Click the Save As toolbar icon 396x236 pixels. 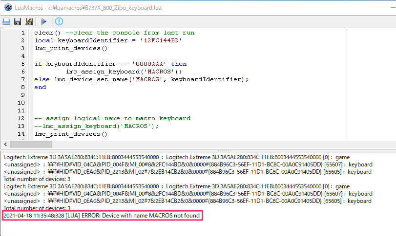pos(29,21)
